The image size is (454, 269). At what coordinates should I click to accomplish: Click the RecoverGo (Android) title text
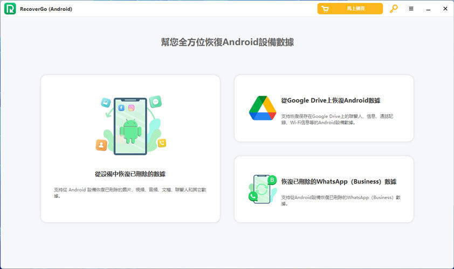pyautogui.click(x=46, y=9)
